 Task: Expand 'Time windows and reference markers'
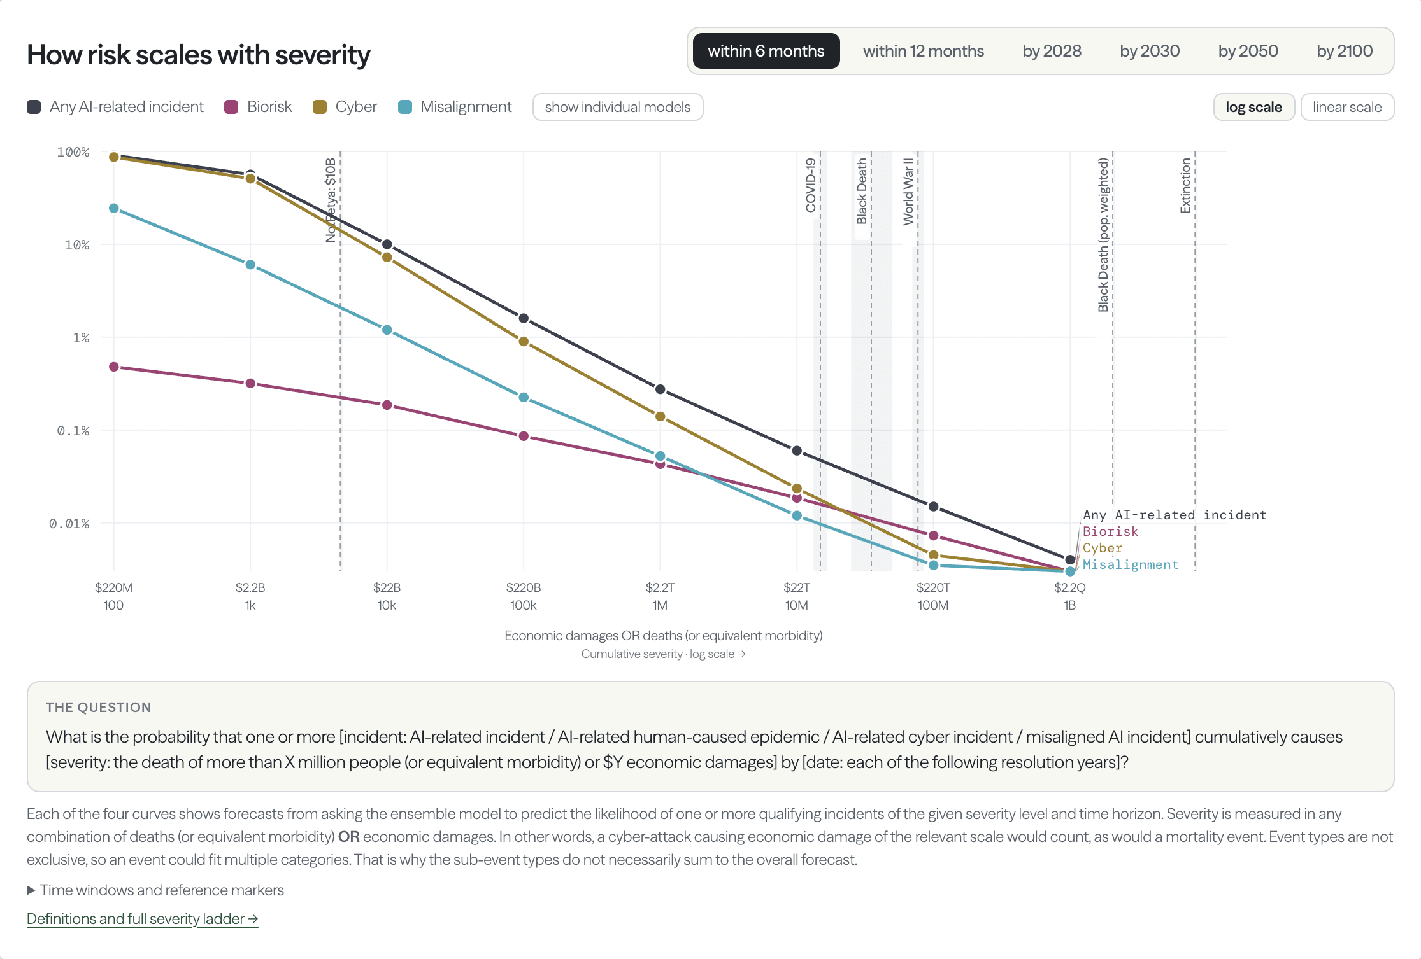pos(155,890)
